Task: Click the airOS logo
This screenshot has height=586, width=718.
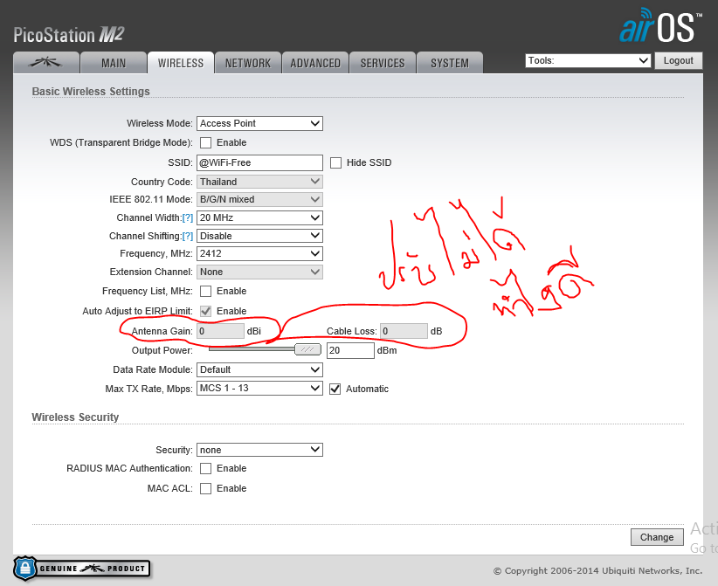Action: click(x=660, y=25)
